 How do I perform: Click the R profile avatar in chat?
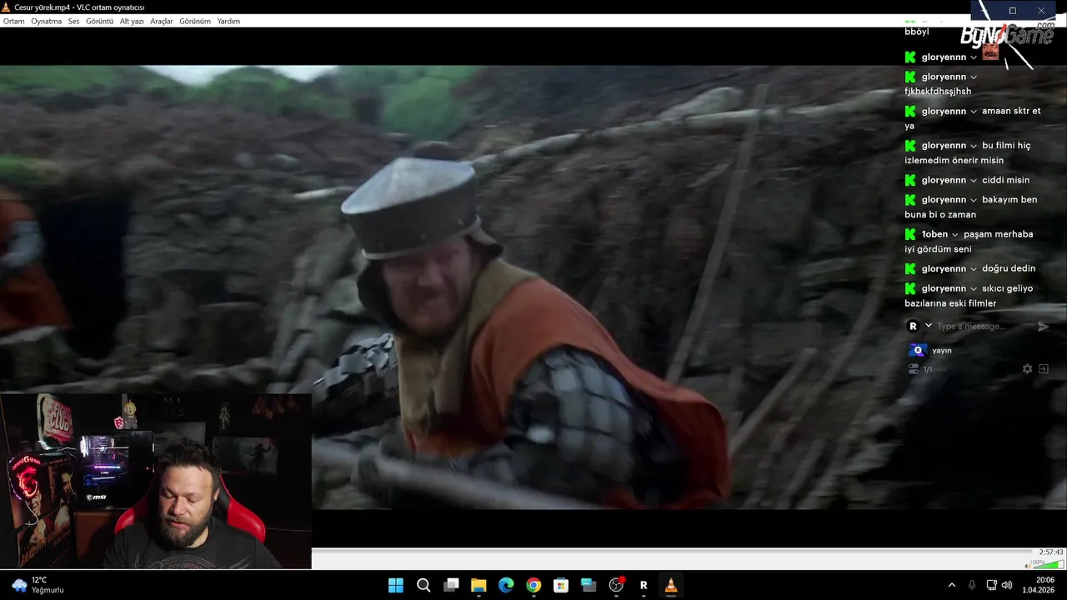(x=913, y=327)
